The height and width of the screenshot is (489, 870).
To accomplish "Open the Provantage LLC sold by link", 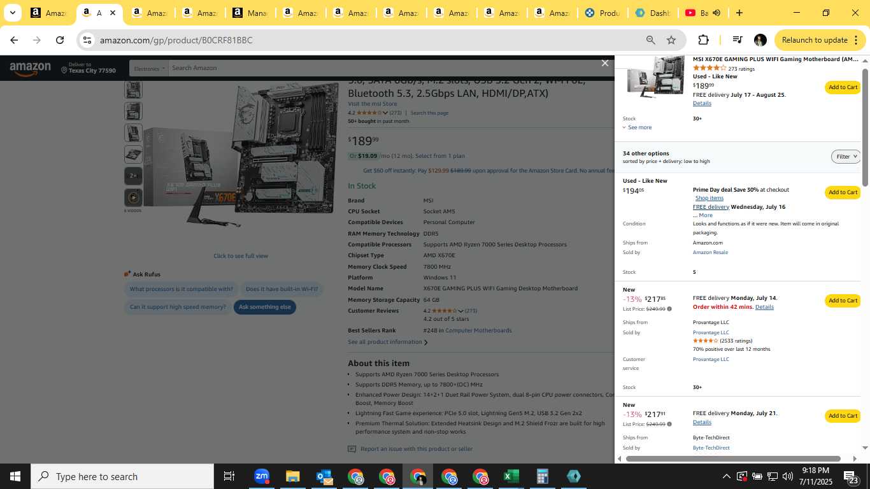I will pyautogui.click(x=711, y=332).
